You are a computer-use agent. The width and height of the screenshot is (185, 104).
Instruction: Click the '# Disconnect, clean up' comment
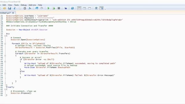pos(23,91)
